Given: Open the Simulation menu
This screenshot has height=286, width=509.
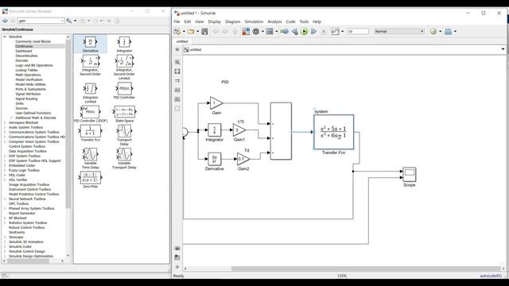Looking at the screenshot, I should point(254,21).
